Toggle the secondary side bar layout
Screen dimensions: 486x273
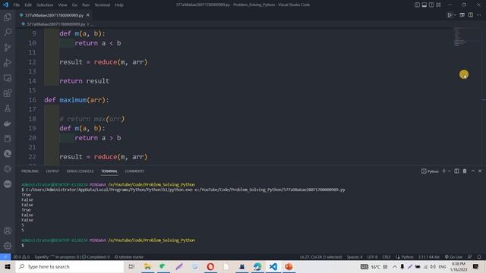coord(431,5)
